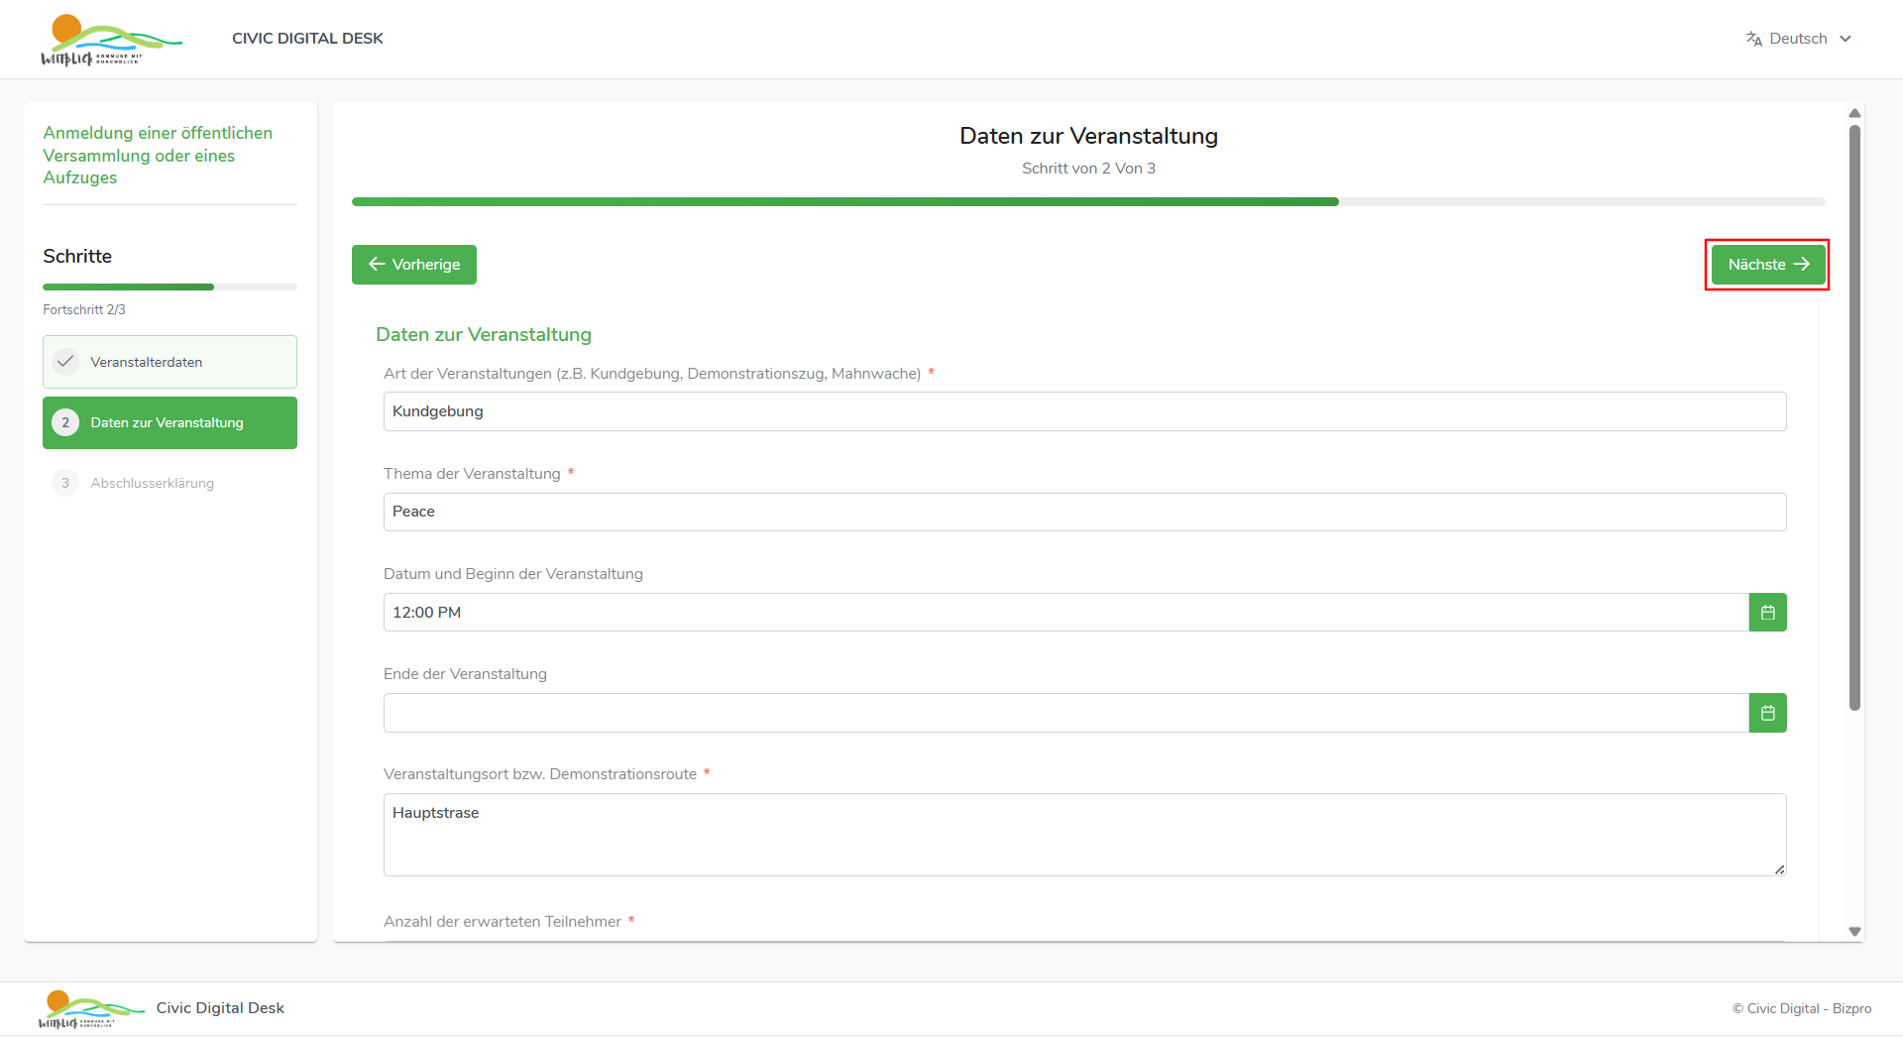
Task: Select Abschlusserklärung step in sidebar
Action: pyautogui.click(x=152, y=483)
